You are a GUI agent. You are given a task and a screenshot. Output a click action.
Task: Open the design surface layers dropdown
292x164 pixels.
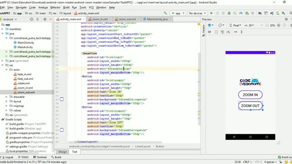(x=210, y=26)
